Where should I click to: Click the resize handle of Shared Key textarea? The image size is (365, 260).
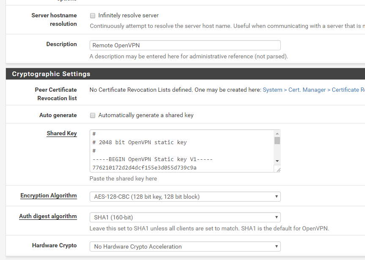pos(277,169)
